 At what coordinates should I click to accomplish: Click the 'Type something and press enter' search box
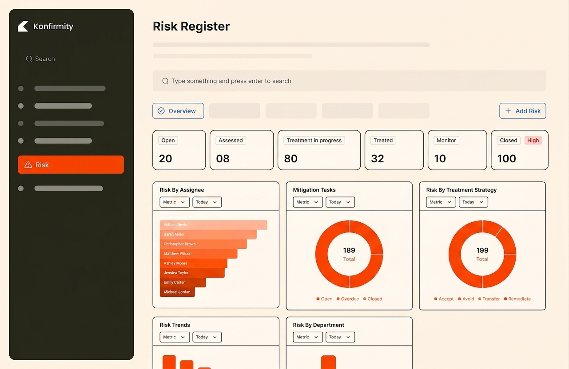point(349,81)
